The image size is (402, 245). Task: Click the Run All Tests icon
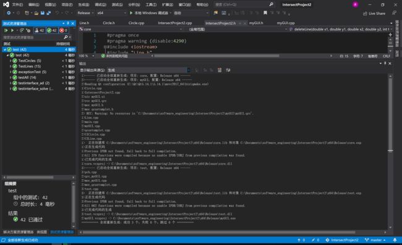point(6,30)
